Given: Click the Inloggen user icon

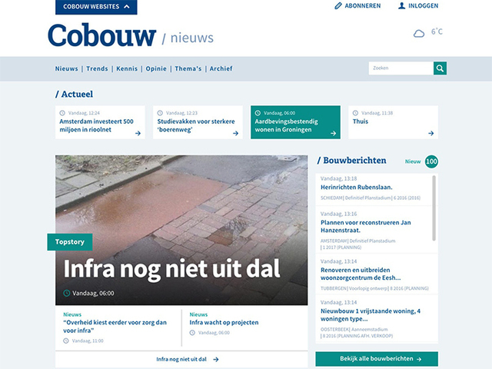Looking at the screenshot, I should (x=401, y=5).
